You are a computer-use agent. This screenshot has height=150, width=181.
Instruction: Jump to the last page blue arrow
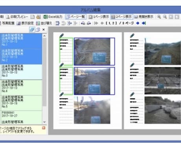click(144, 23)
